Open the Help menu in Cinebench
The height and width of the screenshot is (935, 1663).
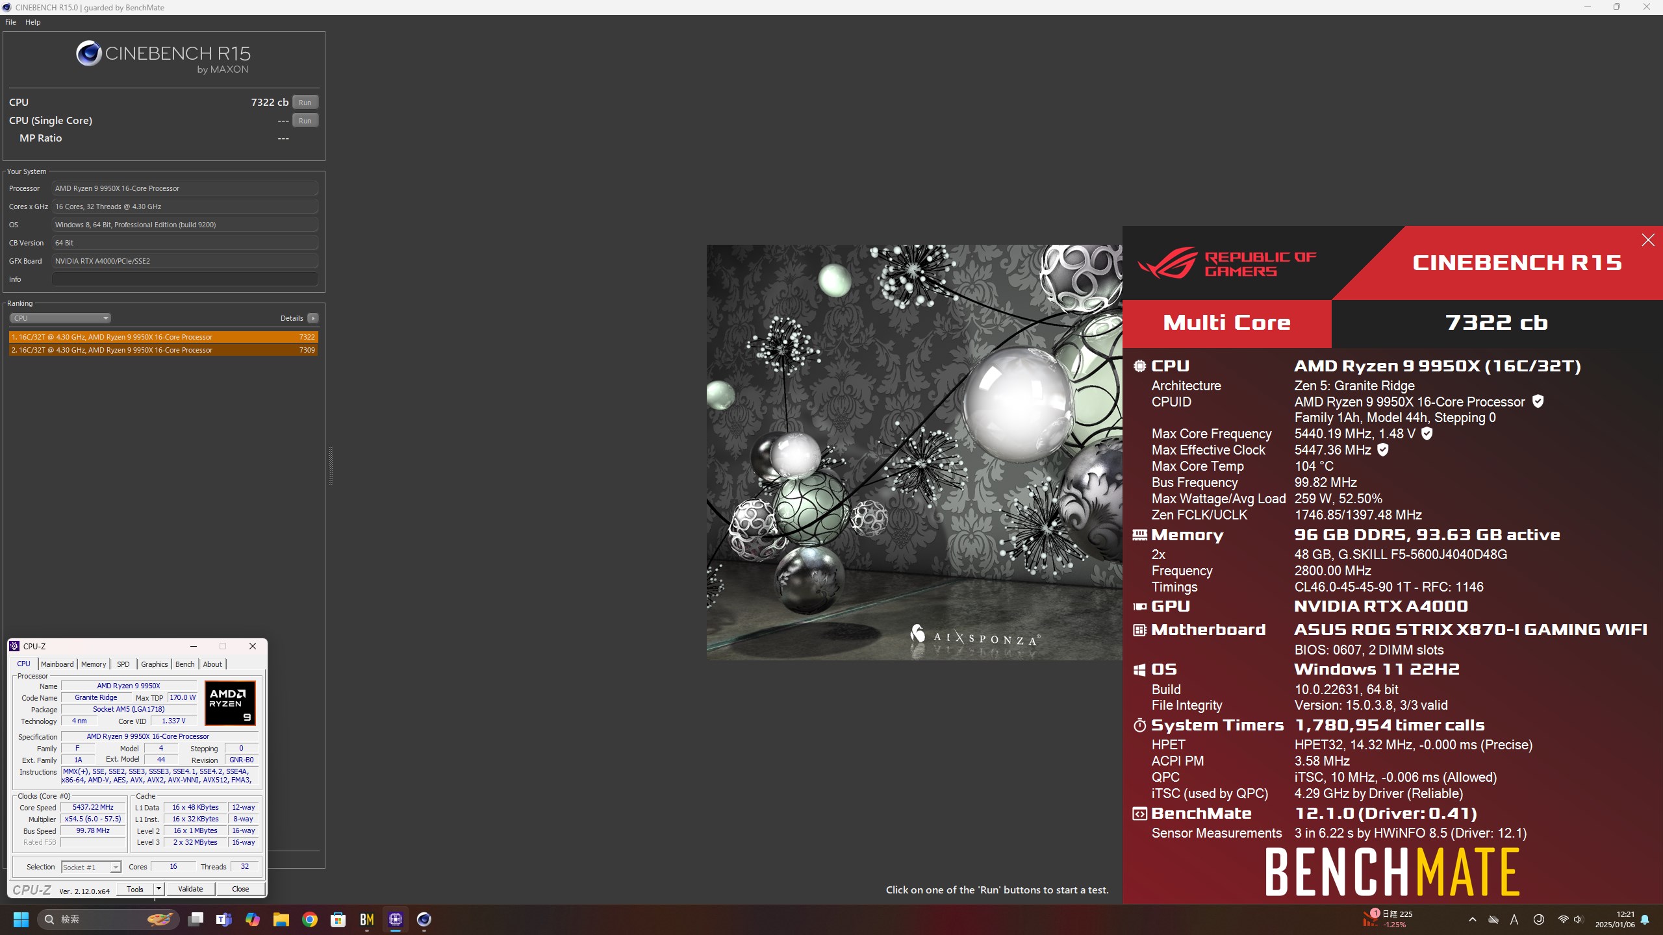tap(32, 22)
